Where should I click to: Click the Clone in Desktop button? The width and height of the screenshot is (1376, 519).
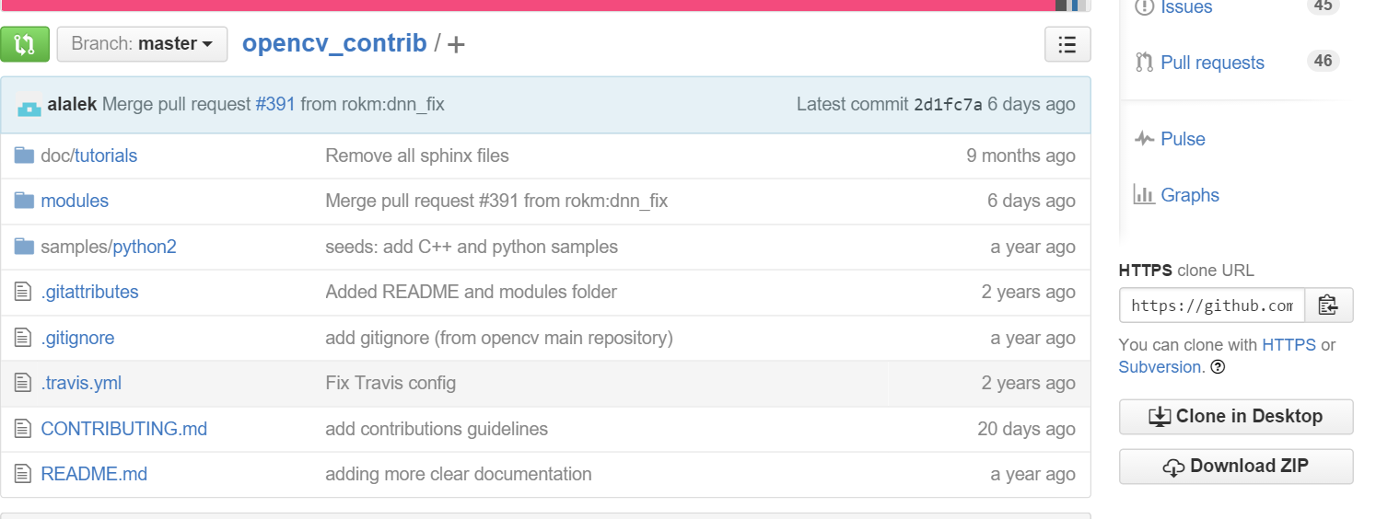(x=1236, y=417)
